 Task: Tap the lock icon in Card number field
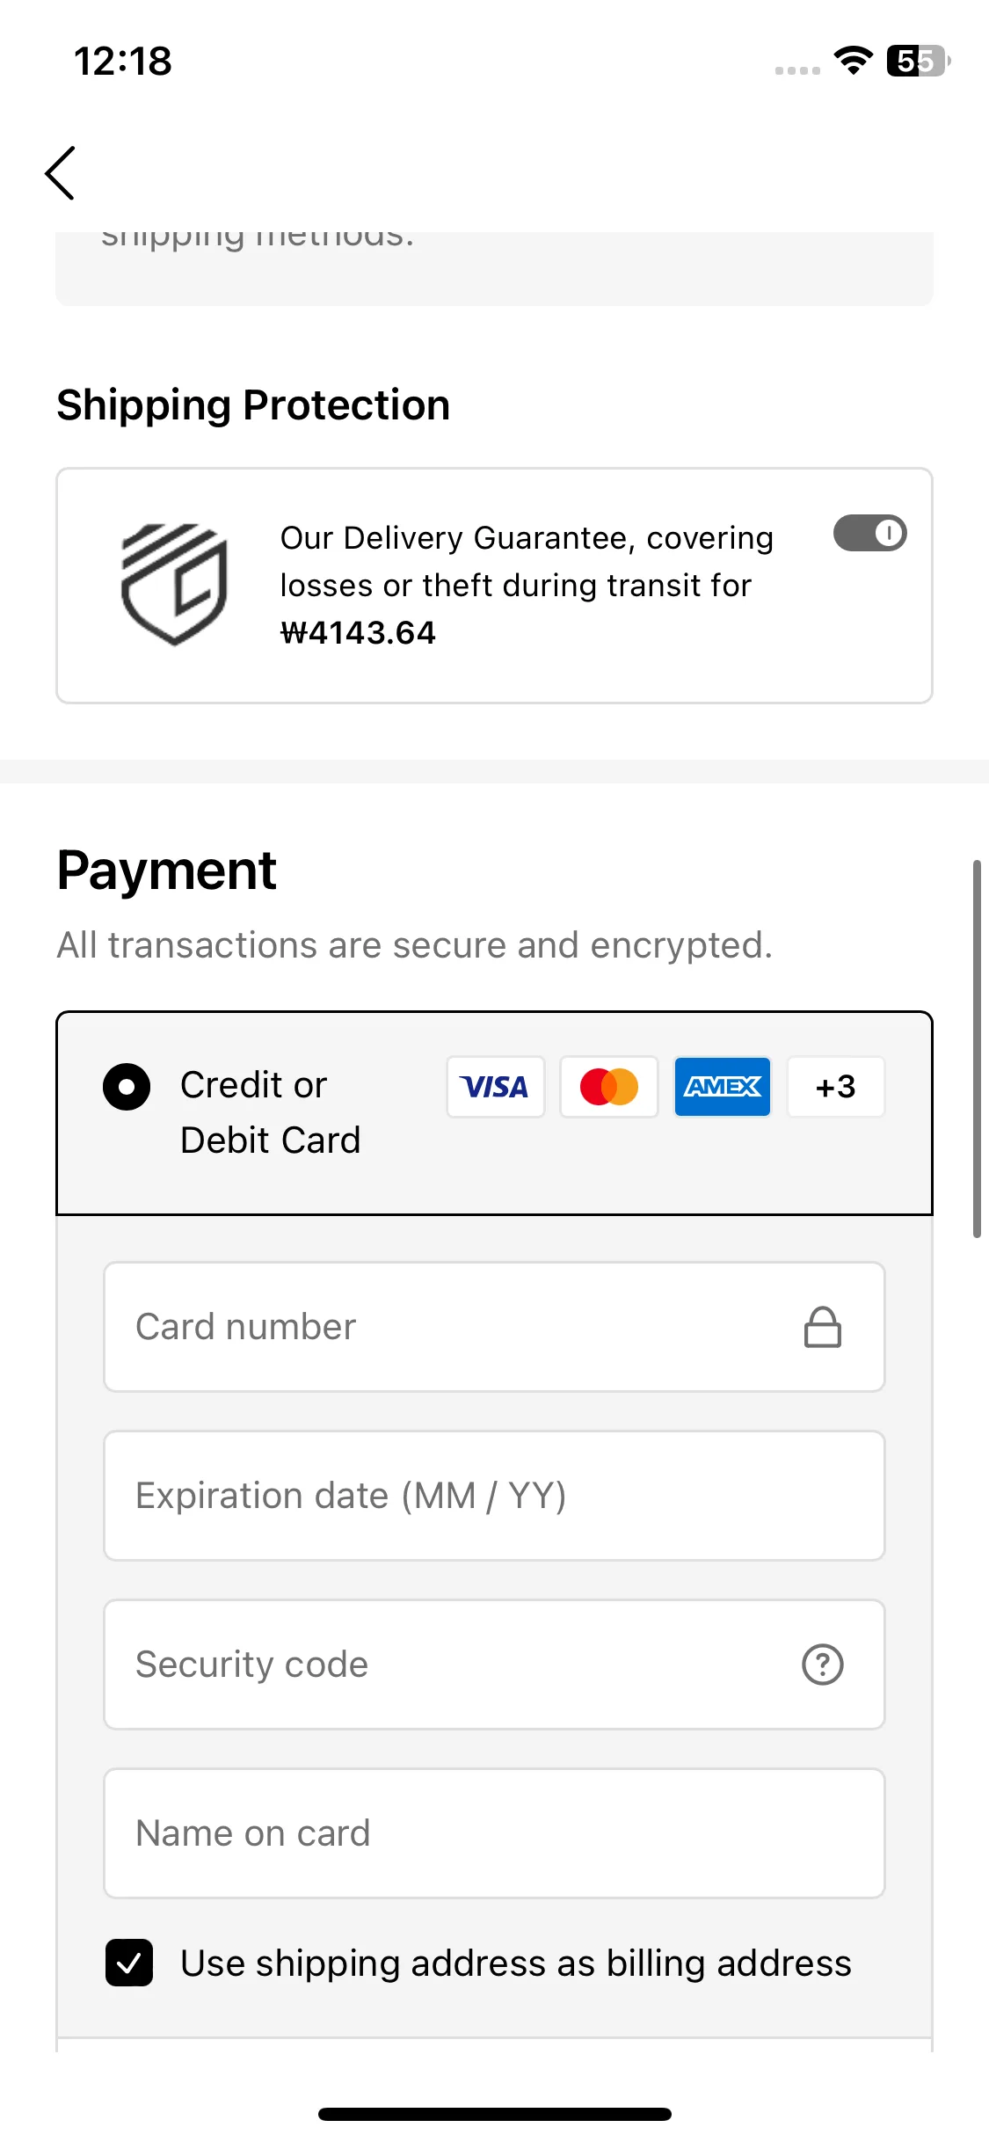pos(823,1327)
